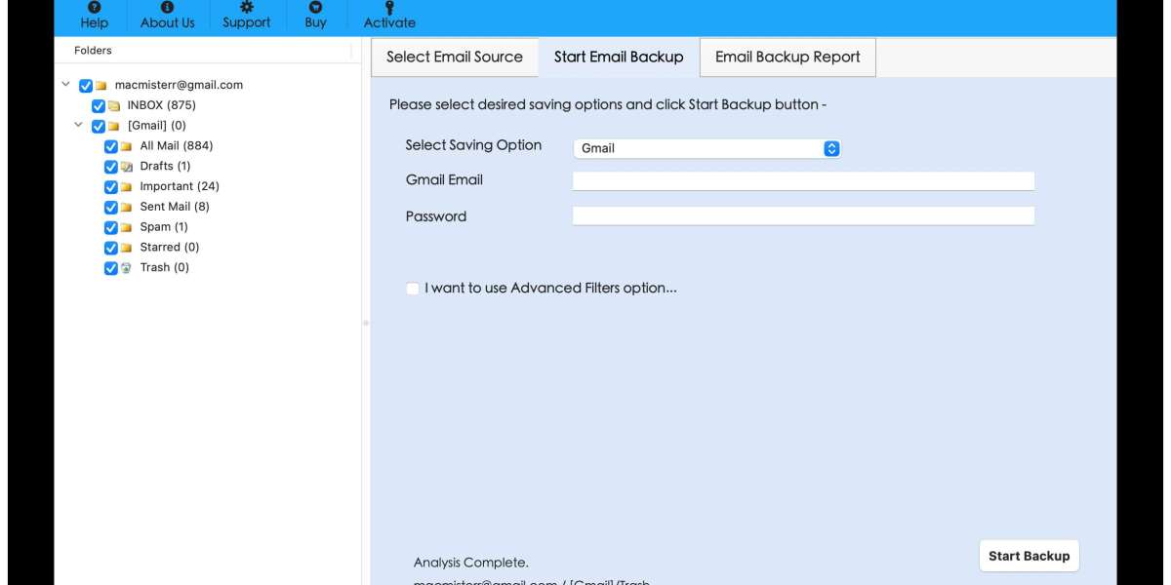Switch to the Start Email Backup tab
The image size is (1171, 585).
(619, 57)
